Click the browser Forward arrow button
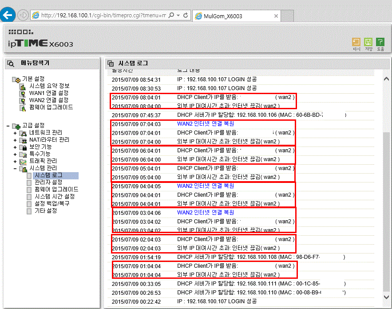 pos(23,15)
